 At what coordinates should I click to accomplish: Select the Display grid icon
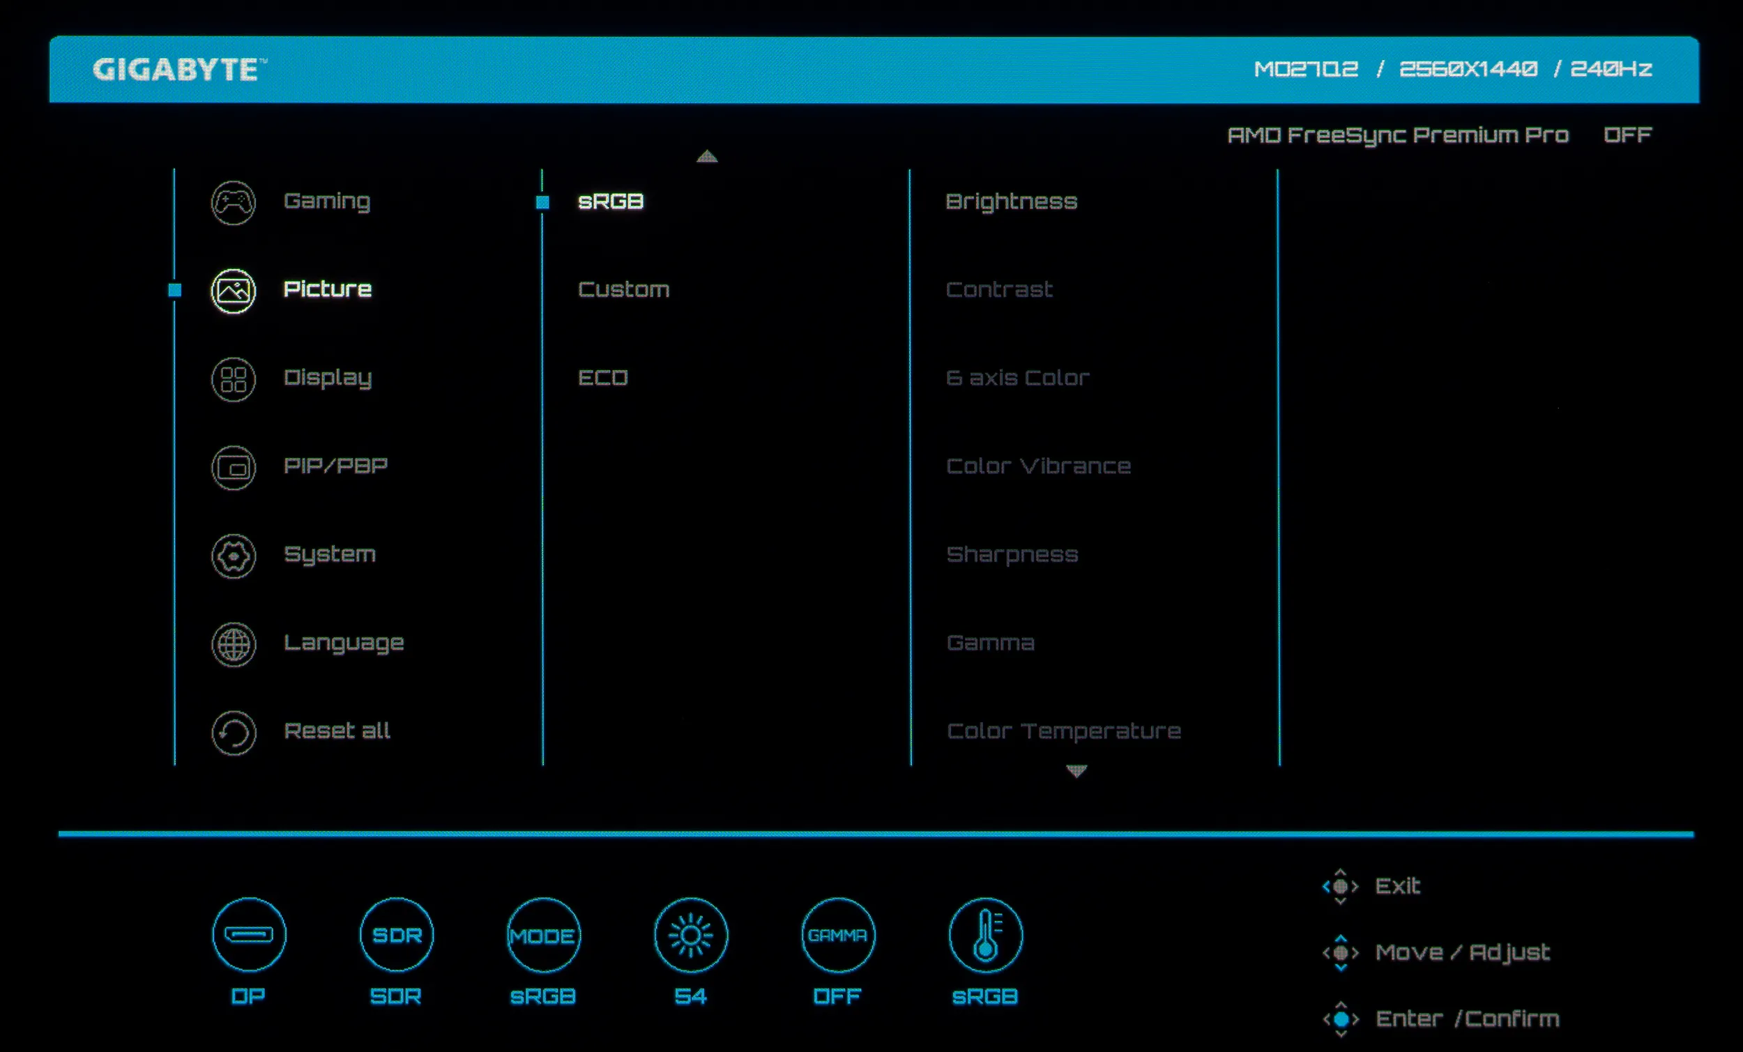tap(234, 379)
